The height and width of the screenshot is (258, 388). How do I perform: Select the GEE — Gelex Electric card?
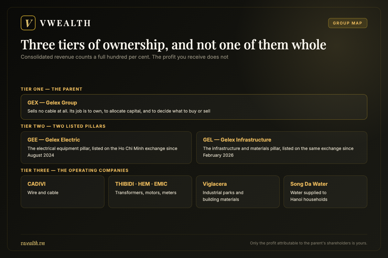click(106, 147)
